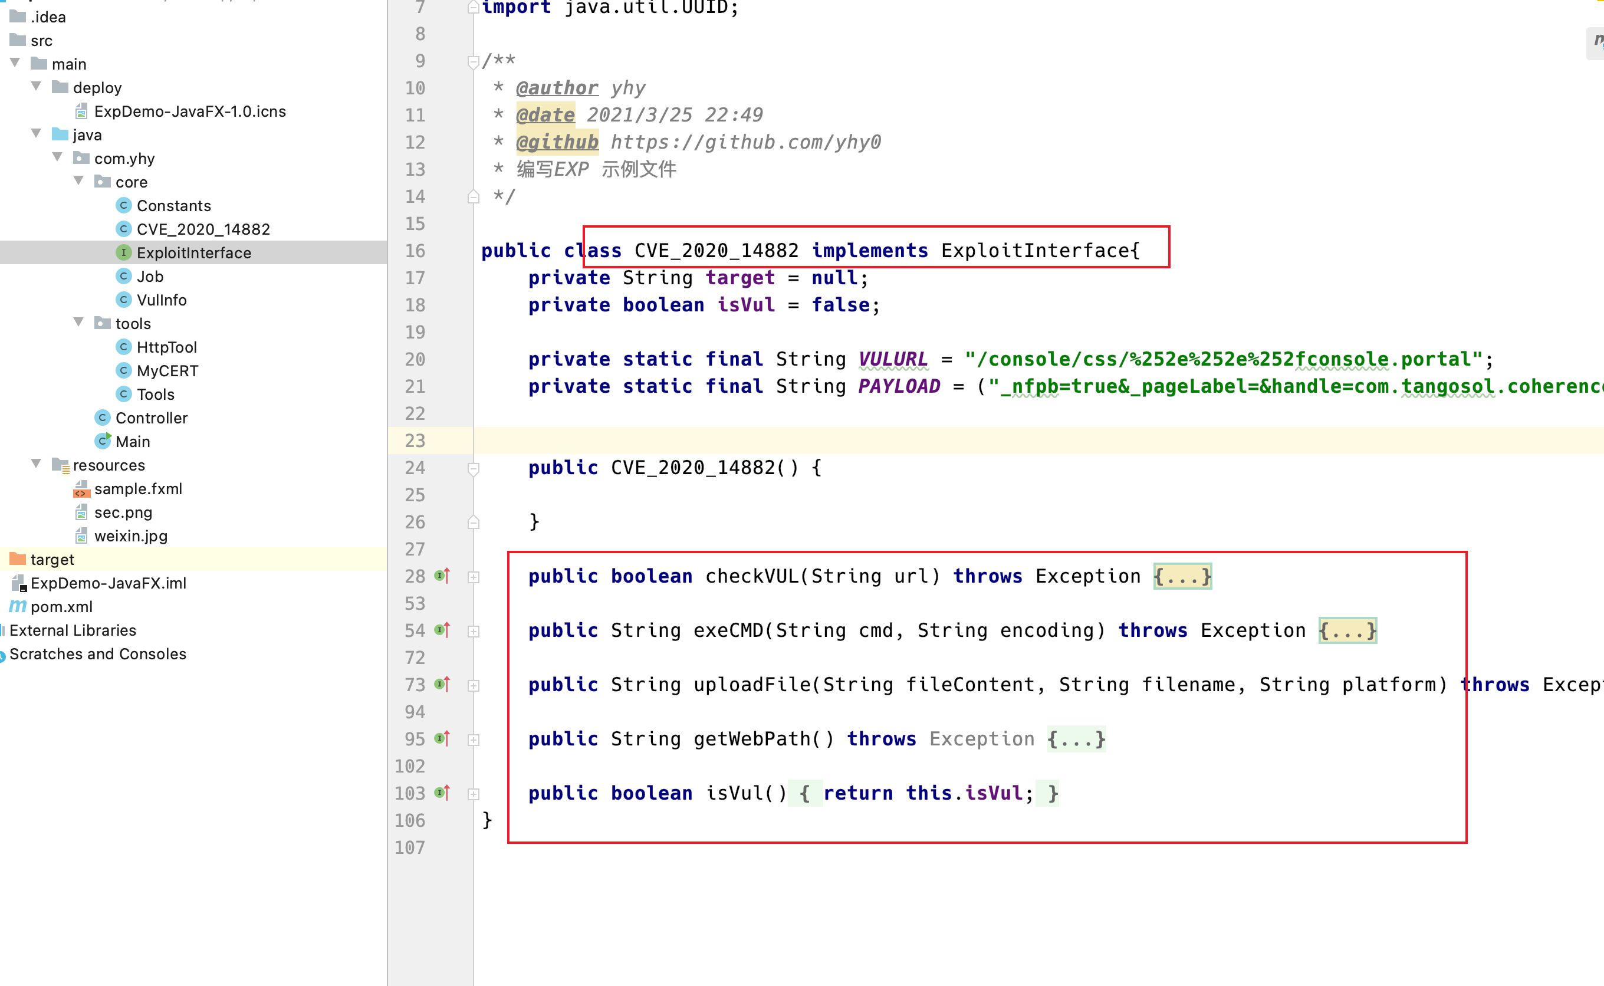Image resolution: width=1604 pixels, height=986 pixels.
Task: Expand folded body of checkVUL method
Action: [x=1182, y=577]
